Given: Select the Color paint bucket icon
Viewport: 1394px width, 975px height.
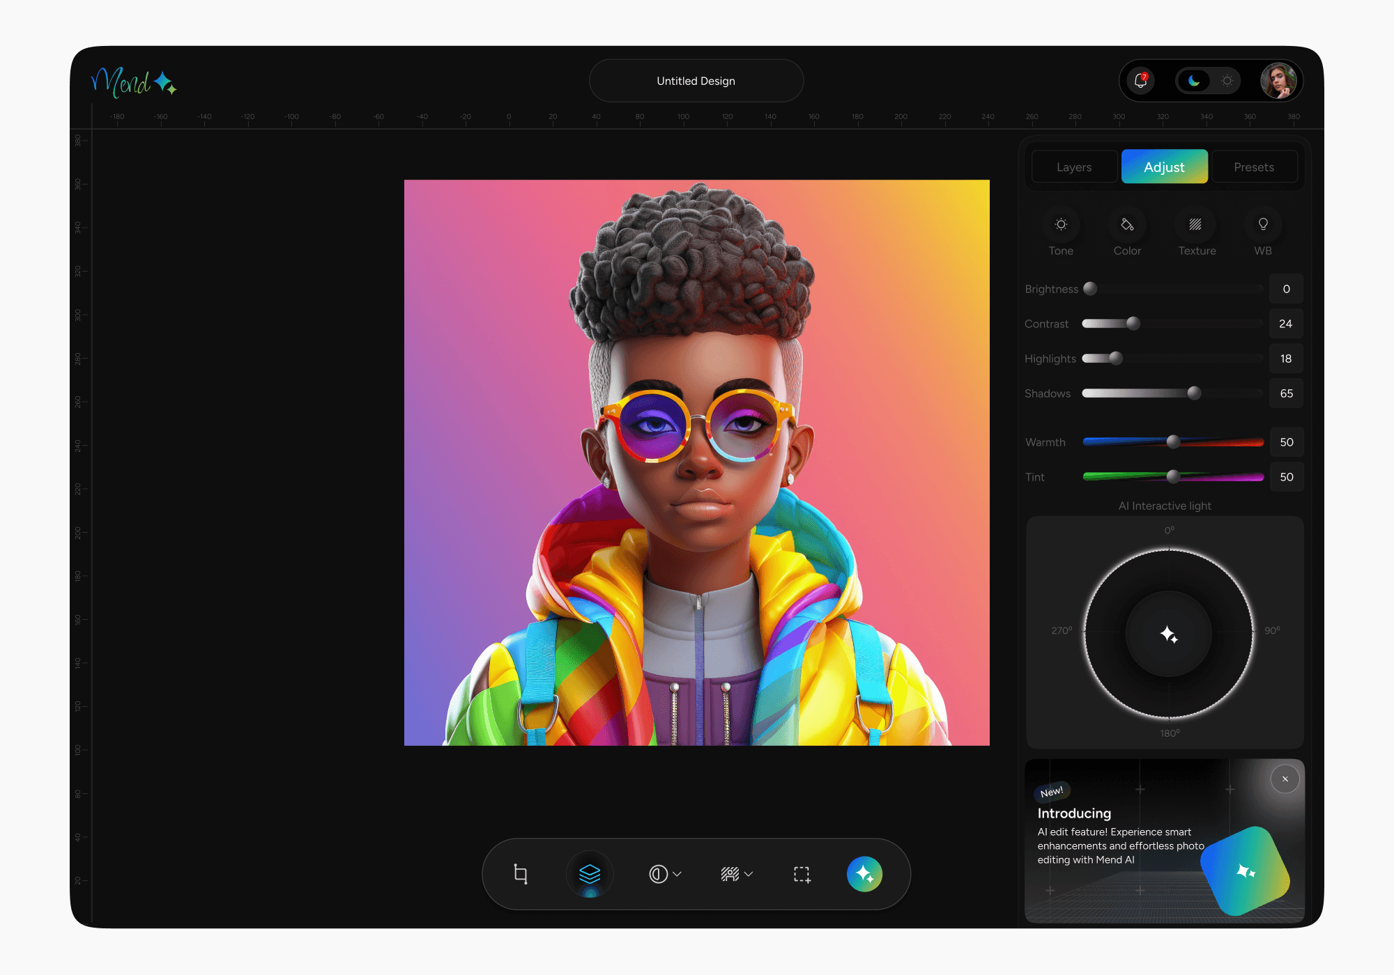Looking at the screenshot, I should pyautogui.click(x=1127, y=224).
